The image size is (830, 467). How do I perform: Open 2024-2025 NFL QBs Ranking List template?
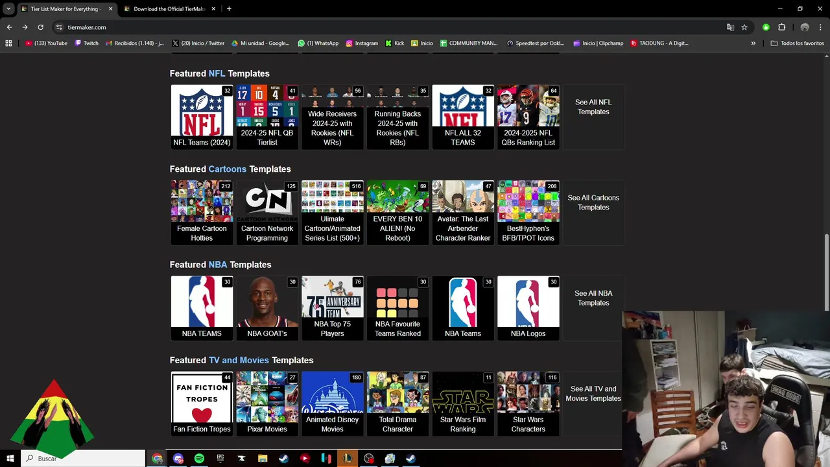click(x=528, y=117)
